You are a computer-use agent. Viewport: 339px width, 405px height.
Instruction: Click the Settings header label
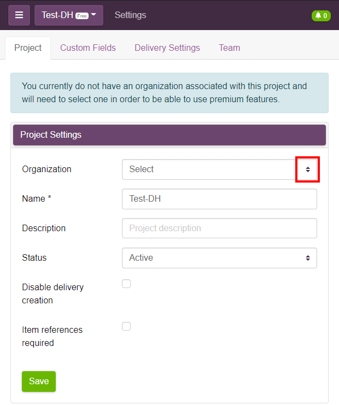click(x=131, y=15)
